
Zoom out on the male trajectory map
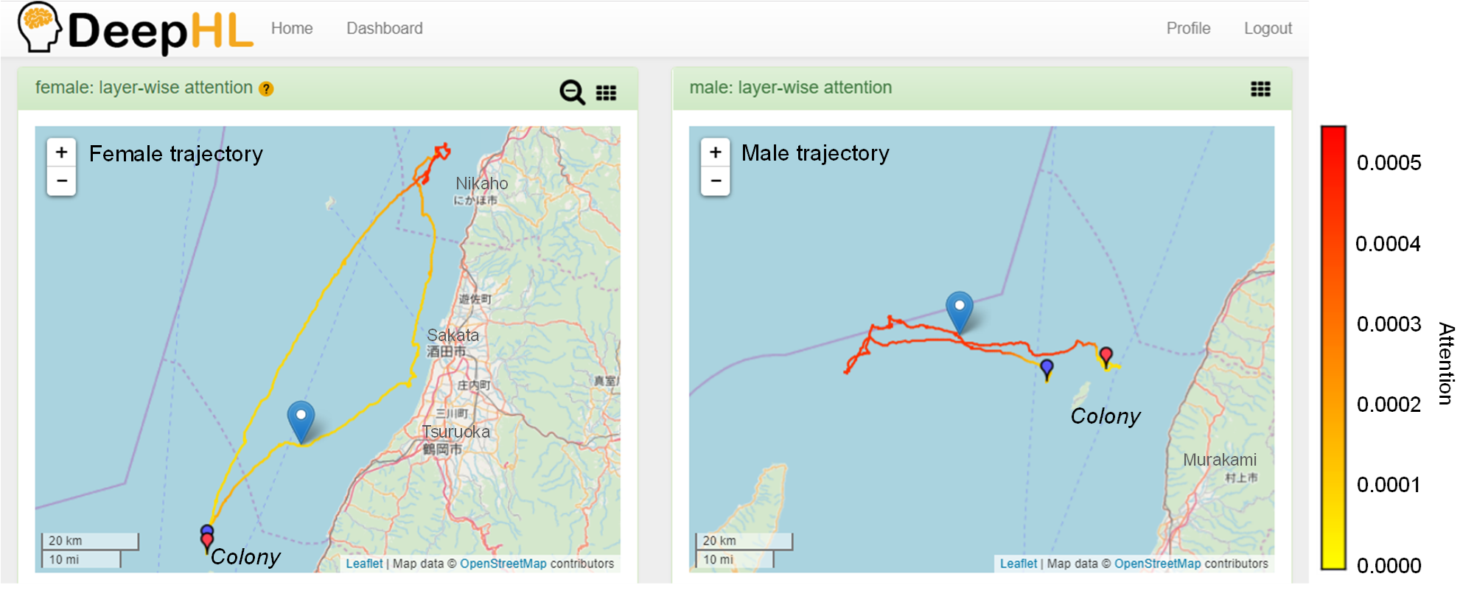point(715,181)
